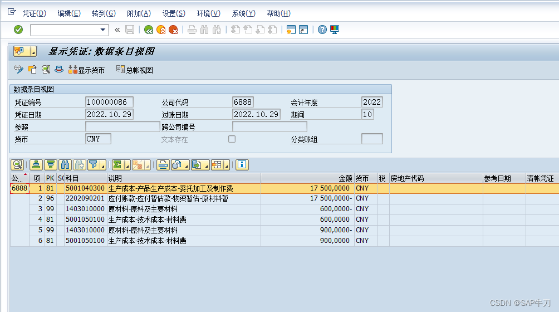Click the 跨公司编号 input field
Image resolution: width=559 pixels, height=312 pixels.
[269, 126]
